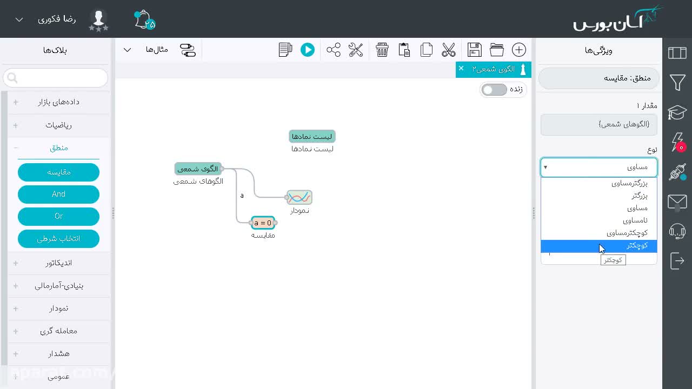
Task: Click the blue play/run button in toolbar
Action: (x=308, y=50)
